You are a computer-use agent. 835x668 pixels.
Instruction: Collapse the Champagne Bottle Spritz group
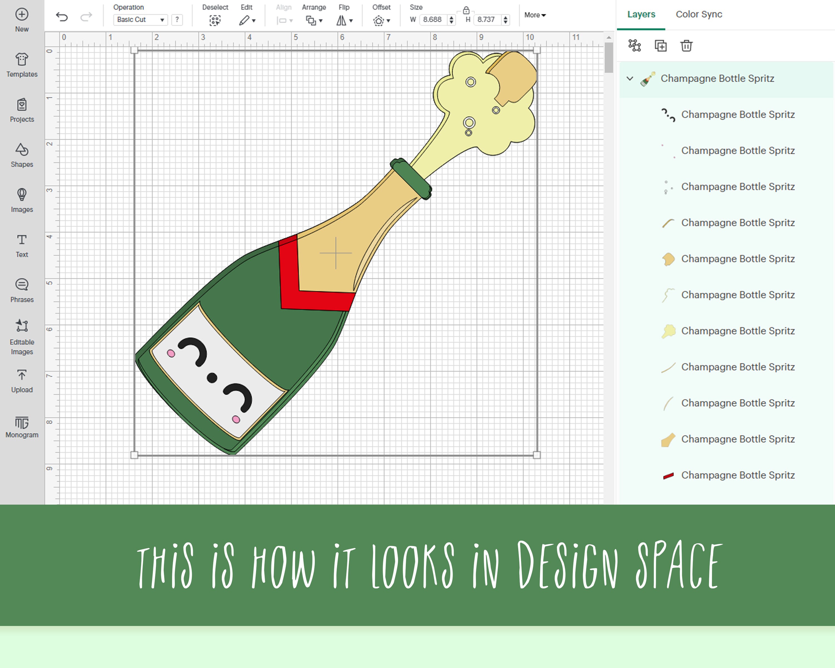(x=630, y=78)
